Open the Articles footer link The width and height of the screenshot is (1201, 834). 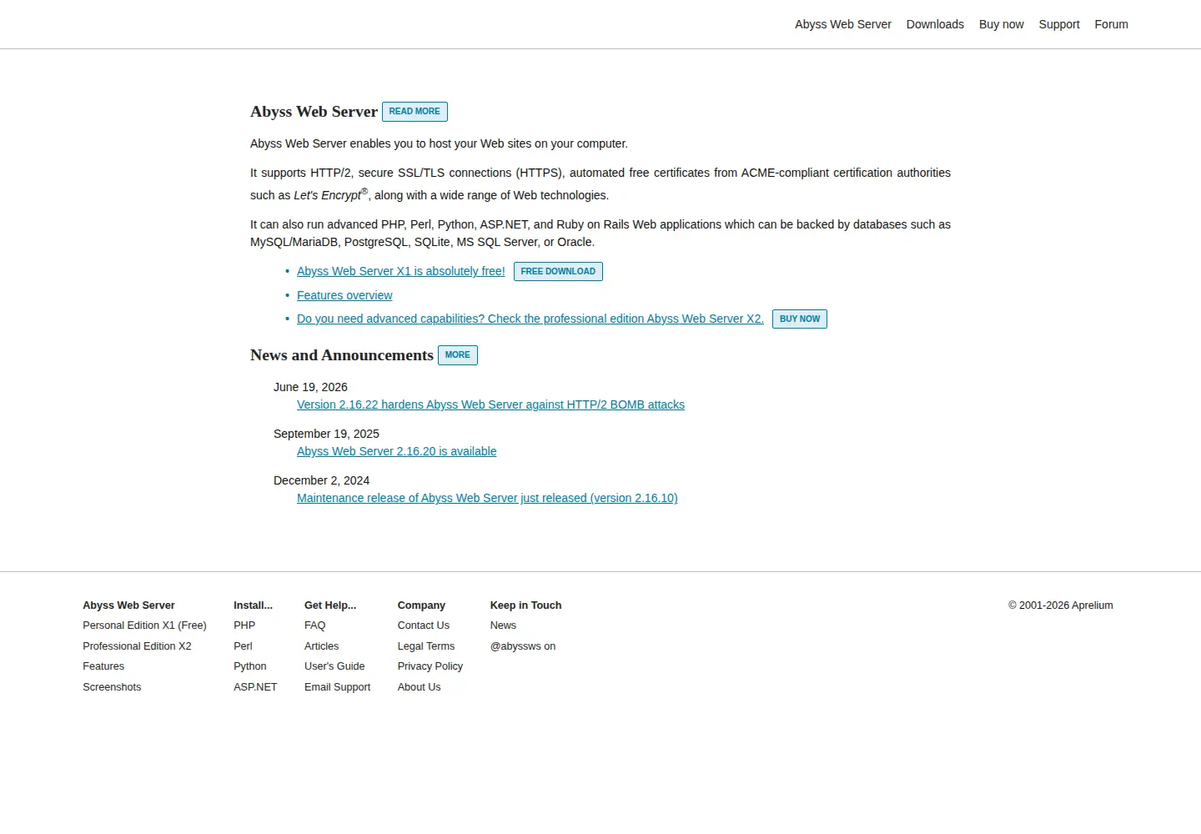[x=321, y=646]
